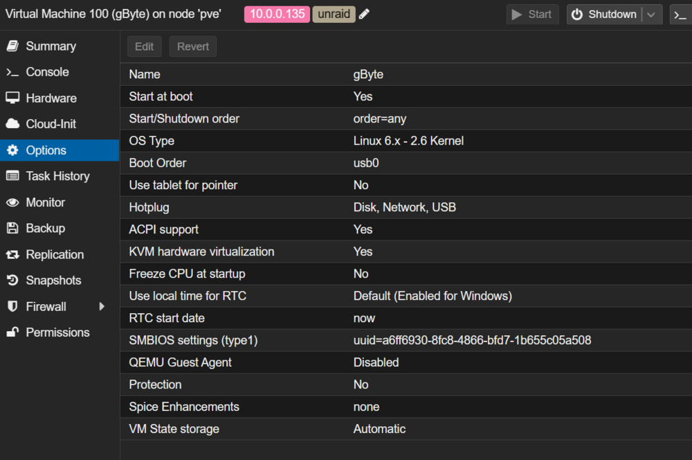This screenshot has width=692, height=460.
Task: Click the gByte name value
Action: (368, 75)
